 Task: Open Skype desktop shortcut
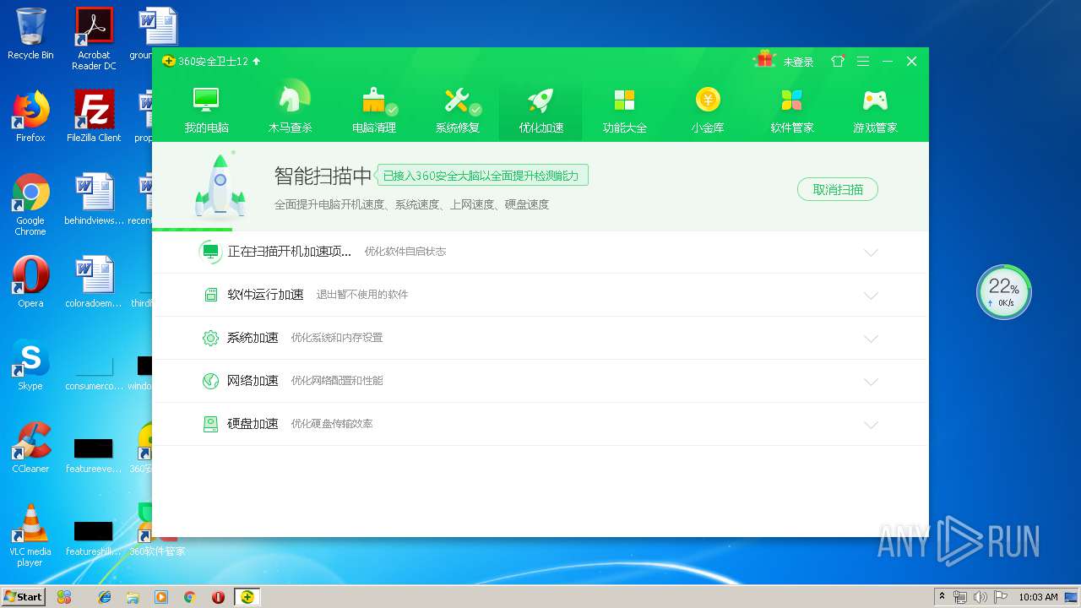coord(30,365)
